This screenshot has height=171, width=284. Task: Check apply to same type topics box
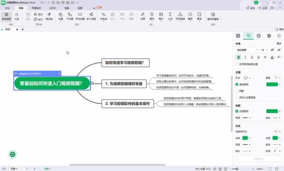[x=237, y=64]
